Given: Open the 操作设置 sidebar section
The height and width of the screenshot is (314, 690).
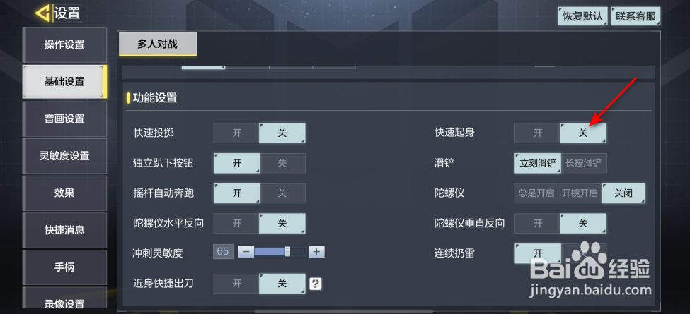Looking at the screenshot, I should click(64, 44).
